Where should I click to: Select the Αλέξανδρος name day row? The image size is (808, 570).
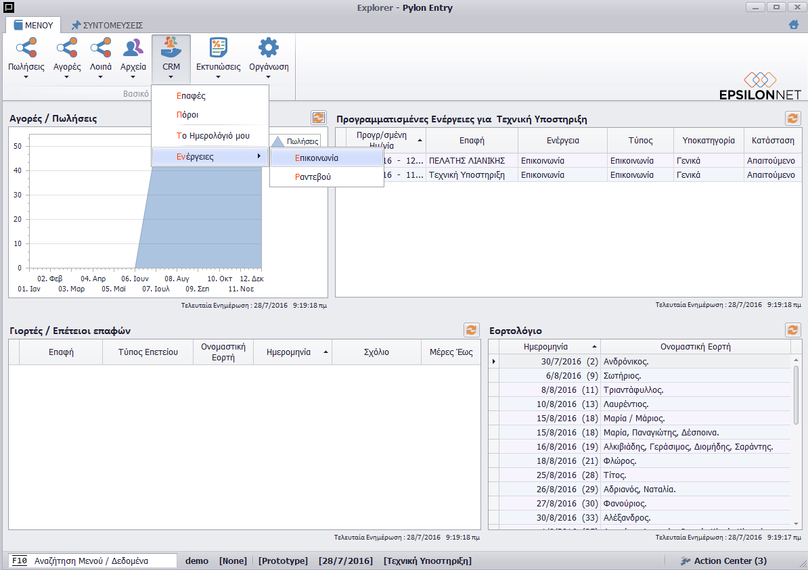(x=639, y=517)
